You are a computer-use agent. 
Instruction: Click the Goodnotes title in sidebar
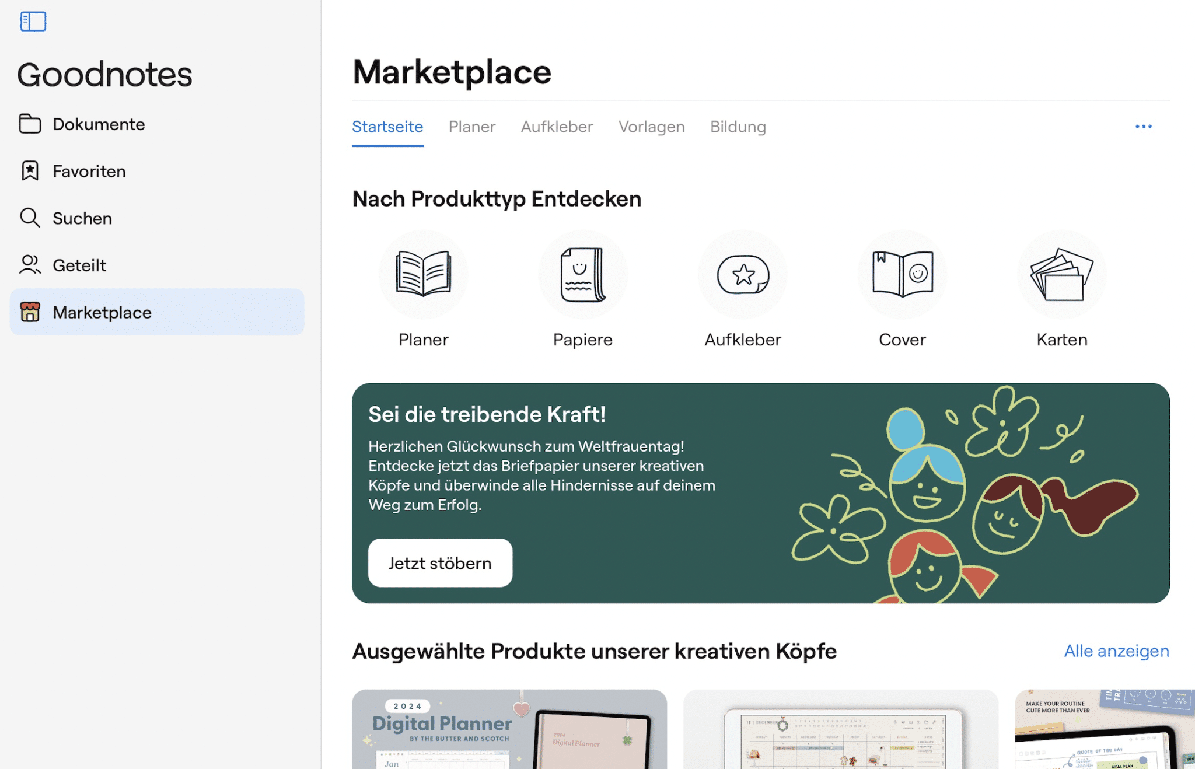[x=104, y=75]
